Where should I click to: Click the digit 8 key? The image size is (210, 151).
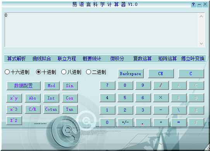[125, 85]
